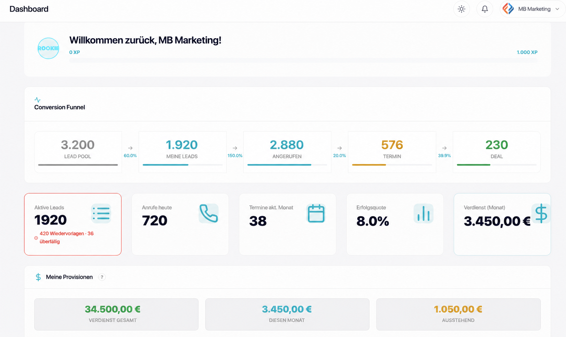Click the ROOKIE rank badge
This screenshot has width=566, height=337.
[48, 48]
